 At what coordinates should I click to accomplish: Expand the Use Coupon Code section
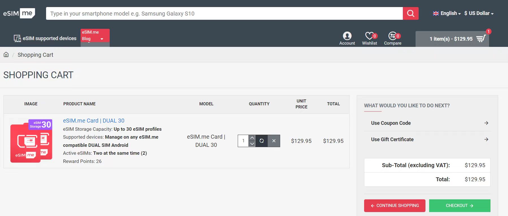pos(427,123)
